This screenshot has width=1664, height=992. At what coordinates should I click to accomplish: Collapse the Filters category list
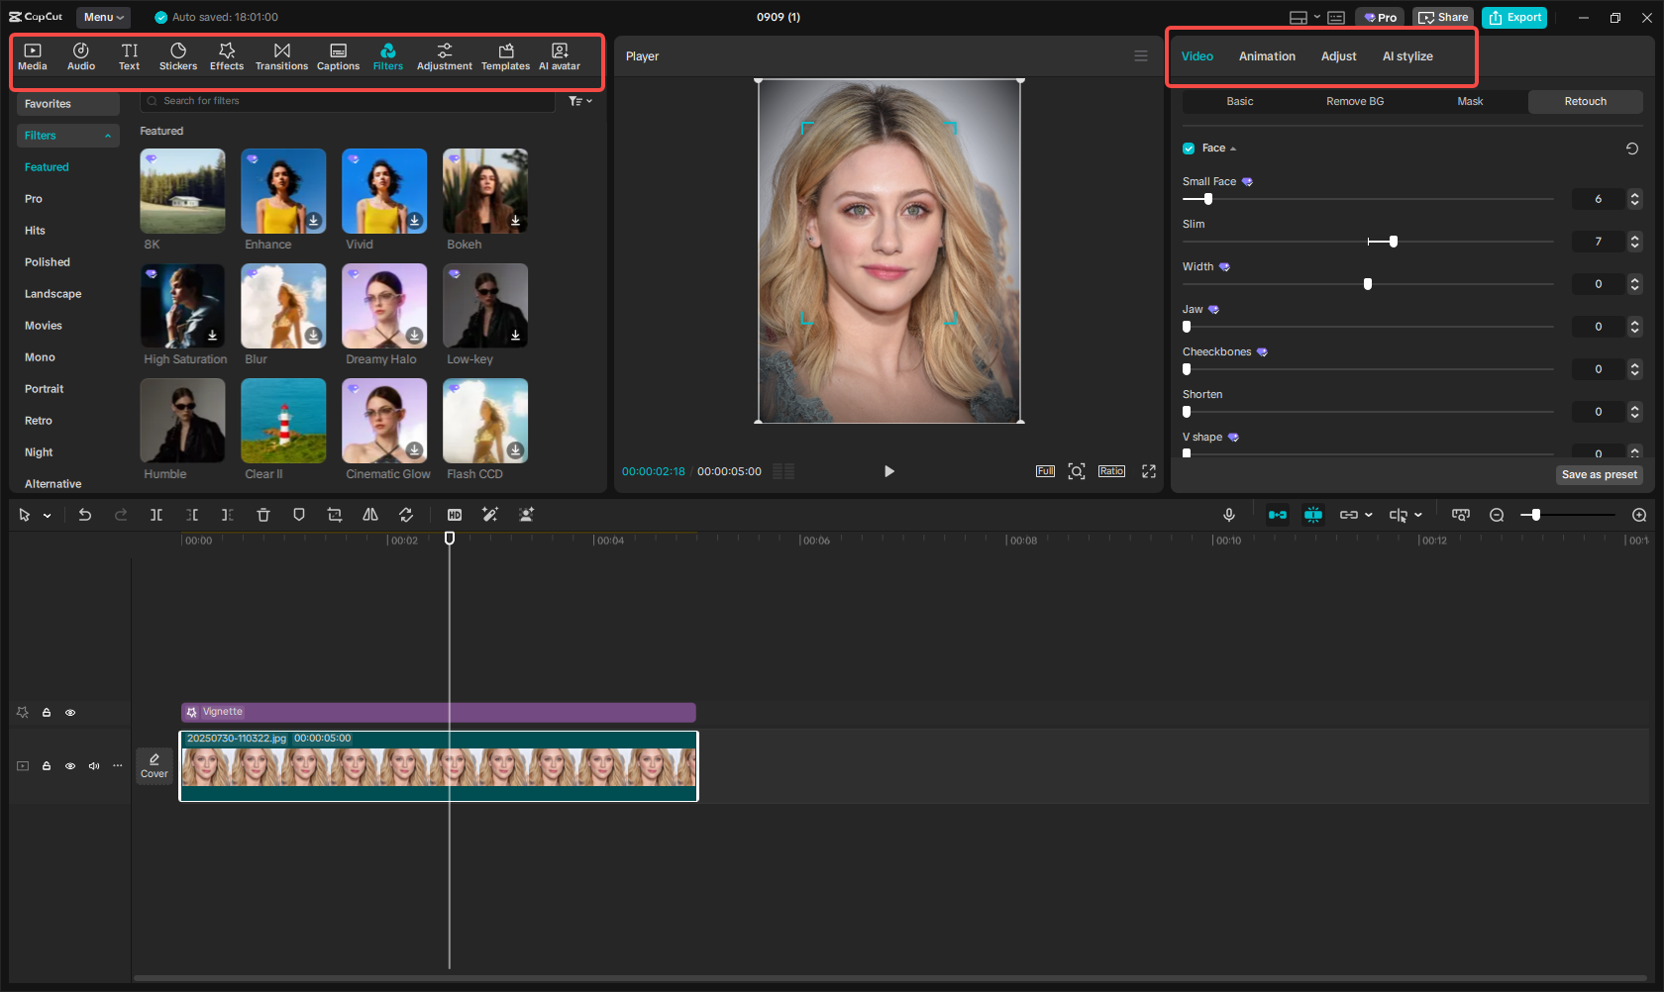108,136
